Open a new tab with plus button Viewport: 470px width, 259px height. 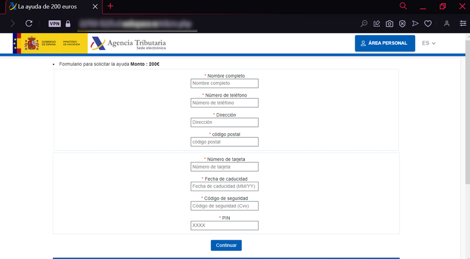[x=110, y=6]
